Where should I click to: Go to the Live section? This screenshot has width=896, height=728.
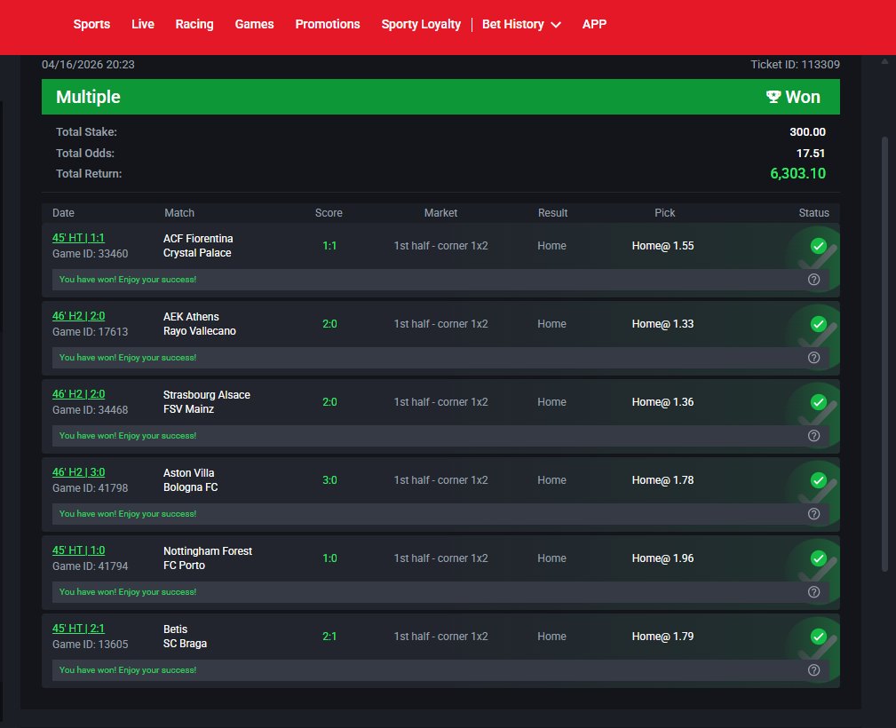click(x=142, y=24)
